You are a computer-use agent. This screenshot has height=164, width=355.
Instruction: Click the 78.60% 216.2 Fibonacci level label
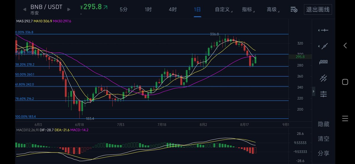click(x=25, y=99)
